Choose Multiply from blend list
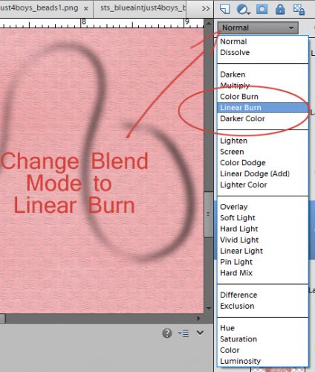 (235, 86)
